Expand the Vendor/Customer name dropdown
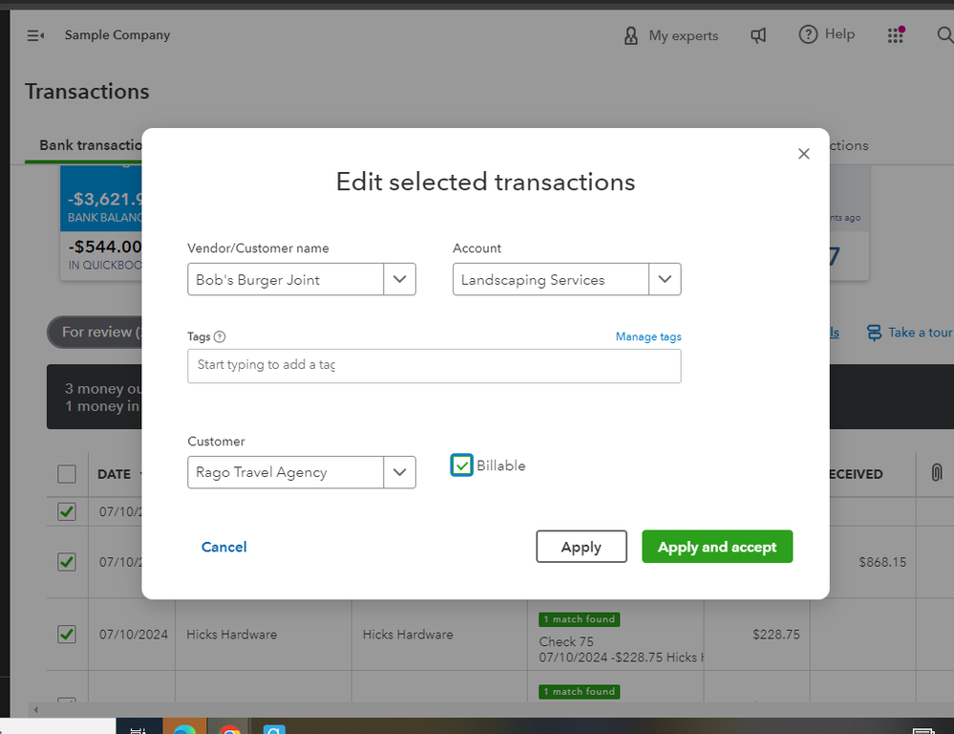Image resolution: width=954 pixels, height=734 pixels. point(399,280)
